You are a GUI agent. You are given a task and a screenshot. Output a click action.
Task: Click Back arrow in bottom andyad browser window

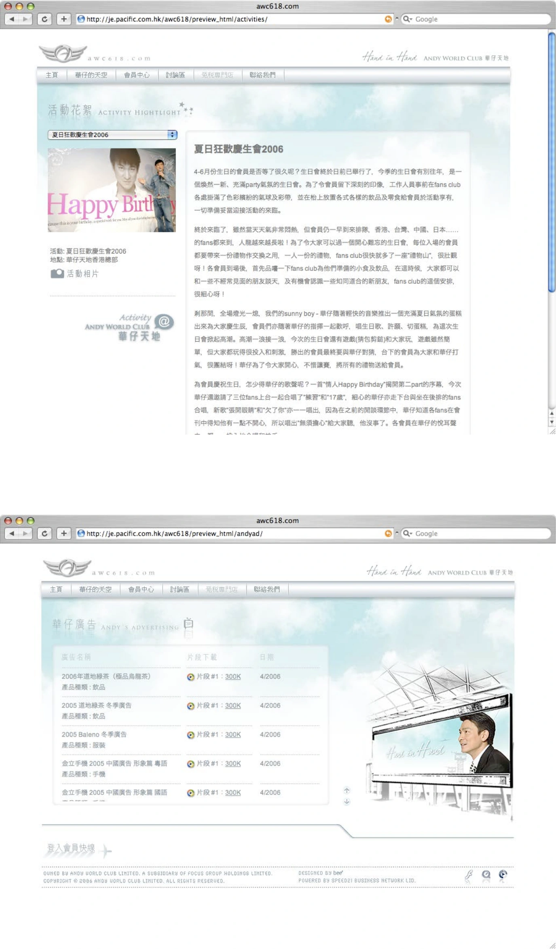12,533
